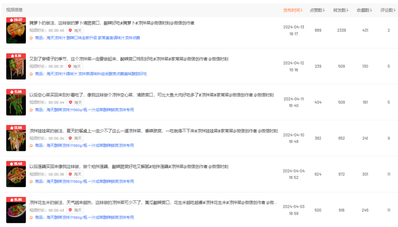Click 海天 brand tag on 腌萝卜 video
Screen dimensions: 398x227
(75, 31)
